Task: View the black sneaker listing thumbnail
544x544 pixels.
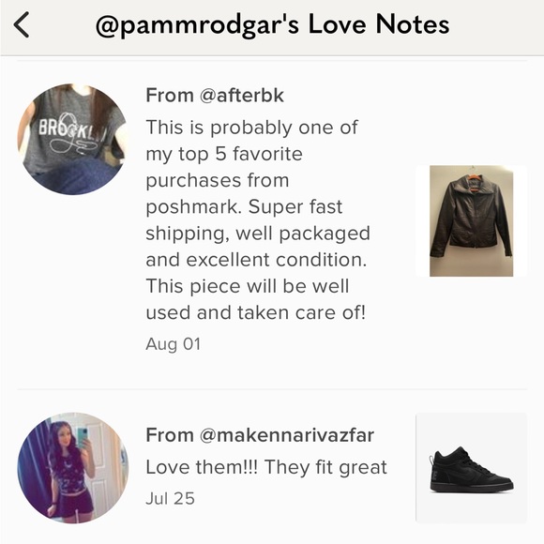Action: pos(471,468)
